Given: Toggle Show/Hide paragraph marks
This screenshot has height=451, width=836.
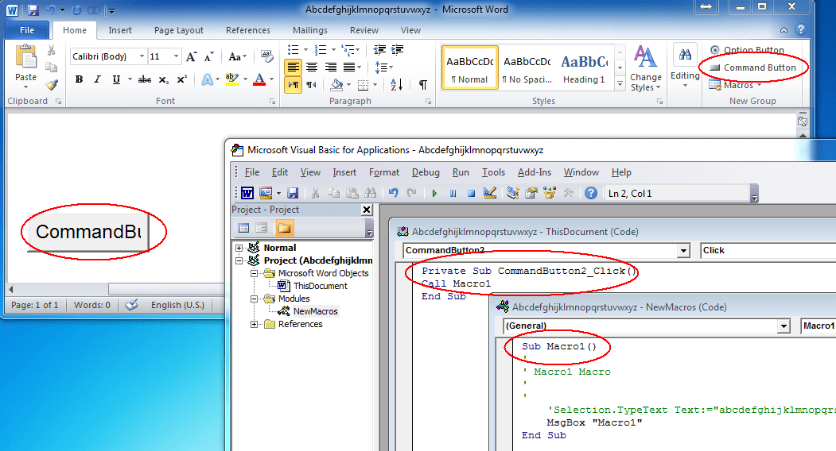Looking at the screenshot, I should click(423, 84).
